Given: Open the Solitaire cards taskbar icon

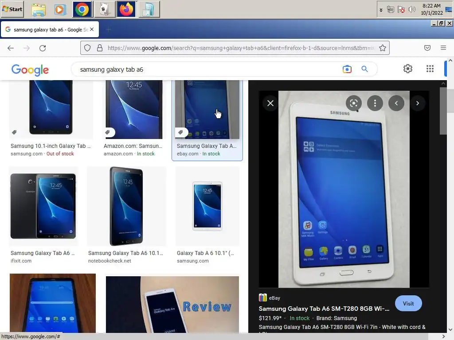Looking at the screenshot, I should (104, 9).
